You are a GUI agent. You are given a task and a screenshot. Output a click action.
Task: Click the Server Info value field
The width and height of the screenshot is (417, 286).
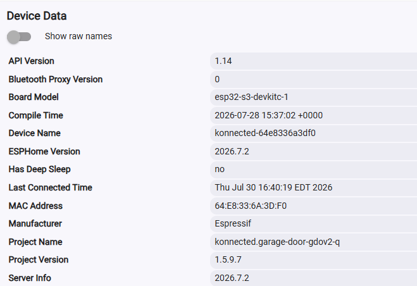[x=314, y=278]
